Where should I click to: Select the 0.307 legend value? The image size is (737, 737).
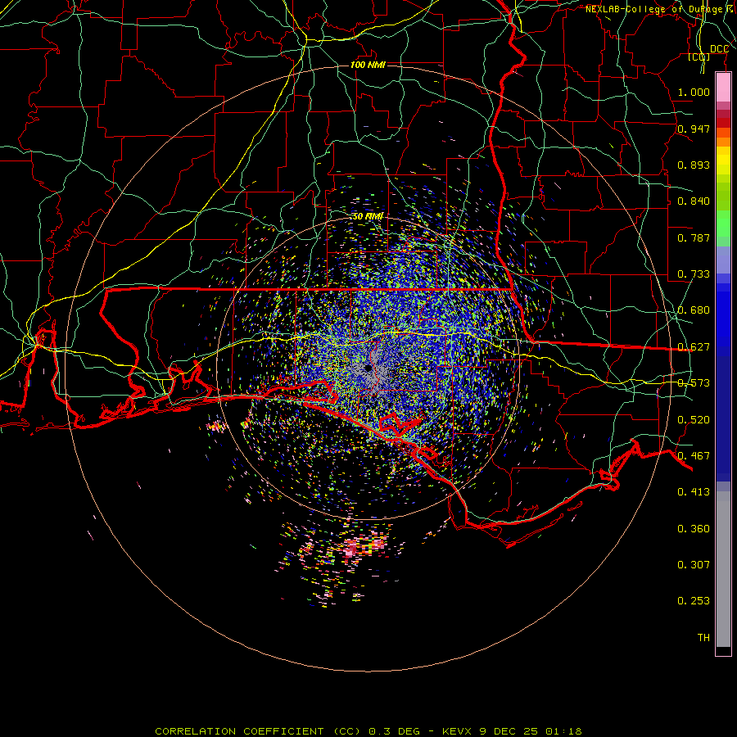tap(694, 565)
